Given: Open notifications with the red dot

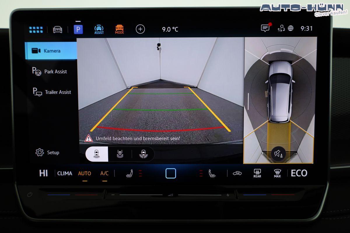Looking at the screenshot, I should click(x=265, y=28).
